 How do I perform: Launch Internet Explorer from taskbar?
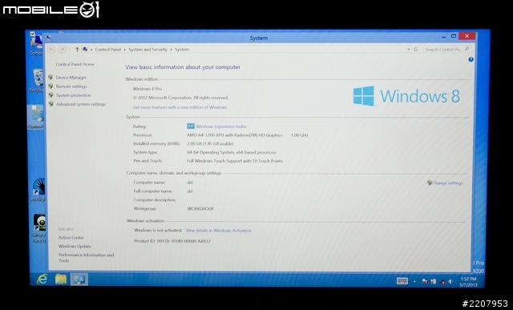pos(42,280)
